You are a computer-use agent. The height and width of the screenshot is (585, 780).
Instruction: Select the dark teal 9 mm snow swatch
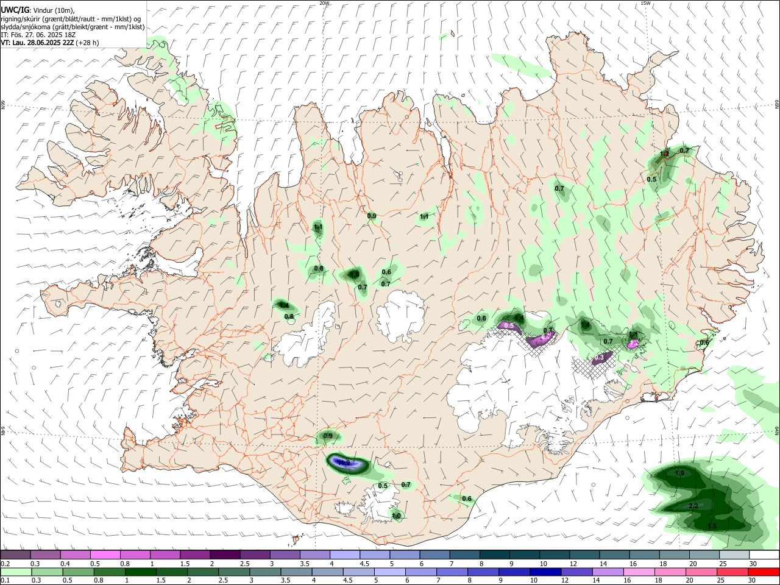(523, 555)
